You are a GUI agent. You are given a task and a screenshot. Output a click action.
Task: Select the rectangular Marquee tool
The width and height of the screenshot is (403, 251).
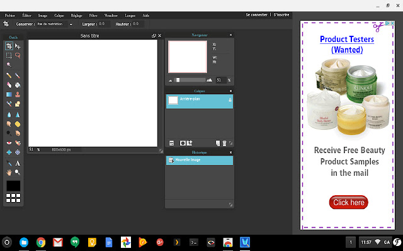tap(9, 55)
